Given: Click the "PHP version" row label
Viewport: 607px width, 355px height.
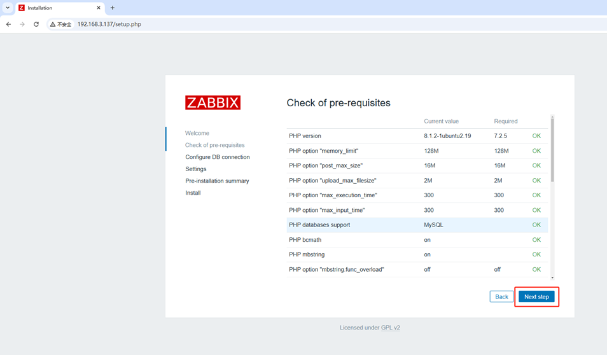Looking at the screenshot, I should [305, 136].
